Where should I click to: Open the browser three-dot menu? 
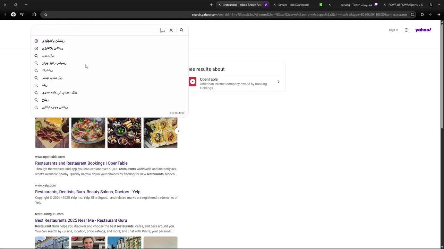(5, 15)
